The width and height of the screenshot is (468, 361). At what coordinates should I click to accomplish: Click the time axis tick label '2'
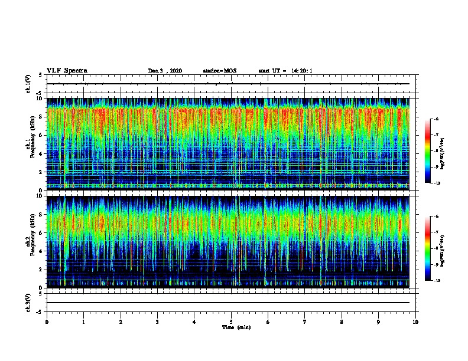pos(121,322)
